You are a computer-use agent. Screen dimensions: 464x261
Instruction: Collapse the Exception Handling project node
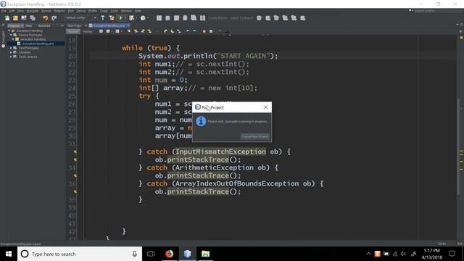(x=9, y=30)
